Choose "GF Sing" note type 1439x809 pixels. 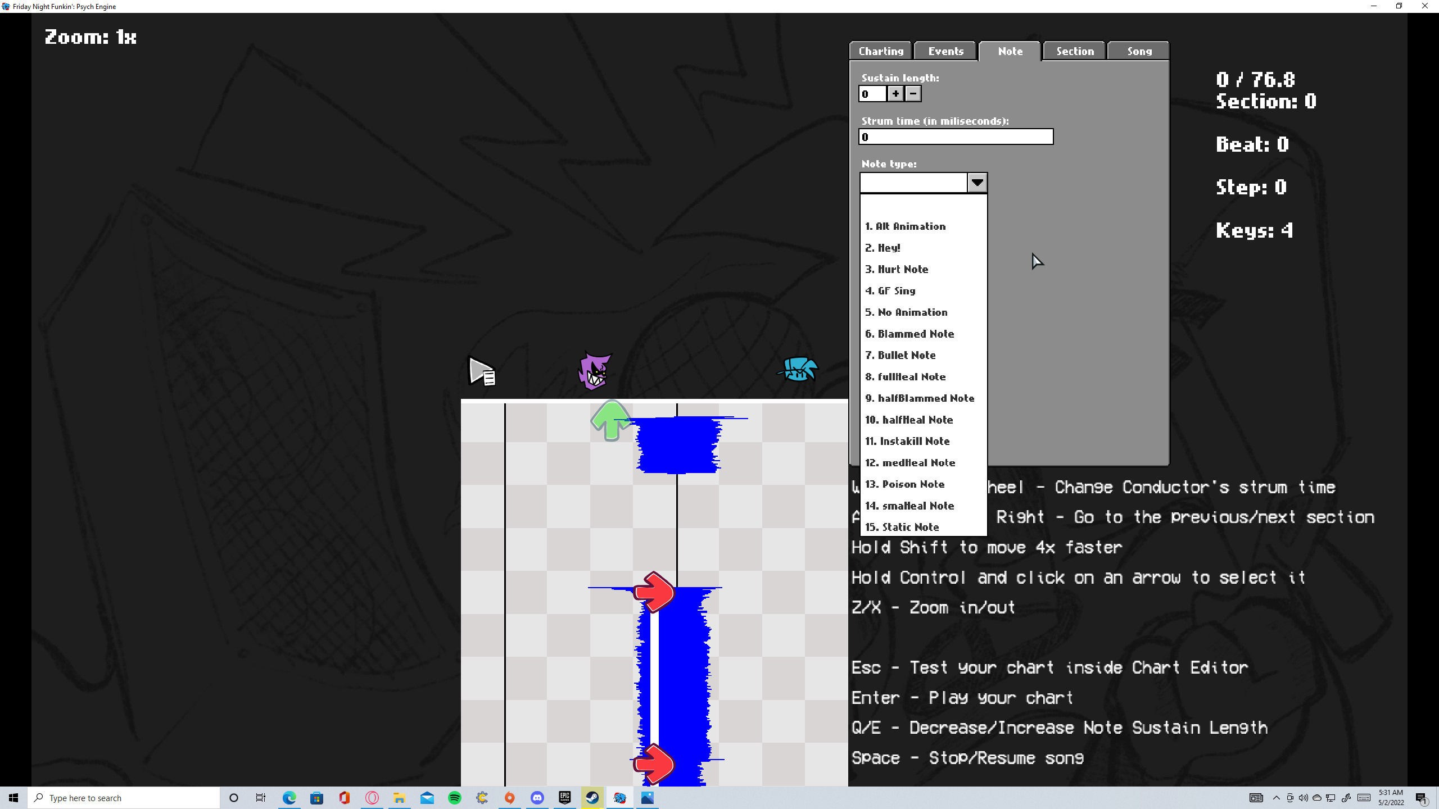(891, 290)
